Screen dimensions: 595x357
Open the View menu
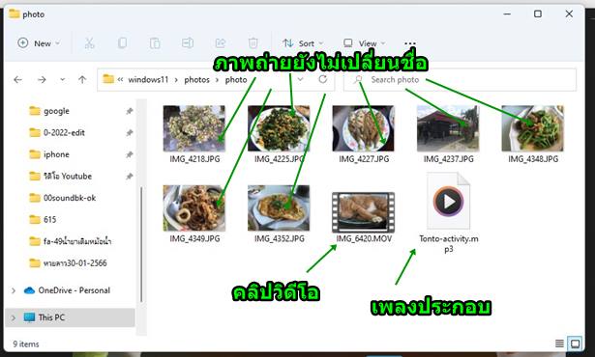(364, 43)
